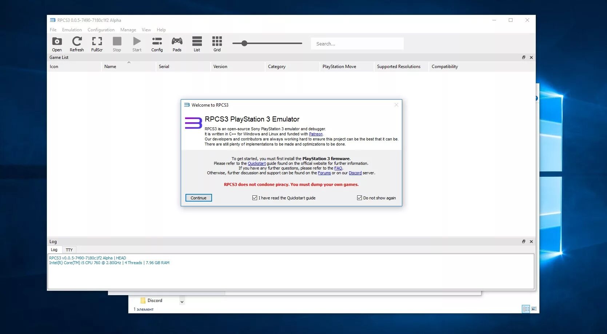Image resolution: width=607 pixels, height=334 pixels.
Task: Click the Stop emulation icon
Action: click(x=117, y=44)
